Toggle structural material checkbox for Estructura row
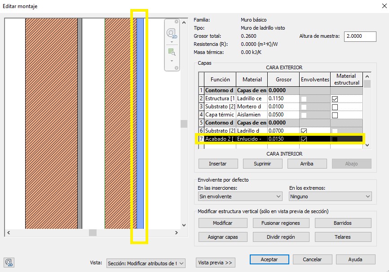The image size is (389, 272). [x=334, y=98]
